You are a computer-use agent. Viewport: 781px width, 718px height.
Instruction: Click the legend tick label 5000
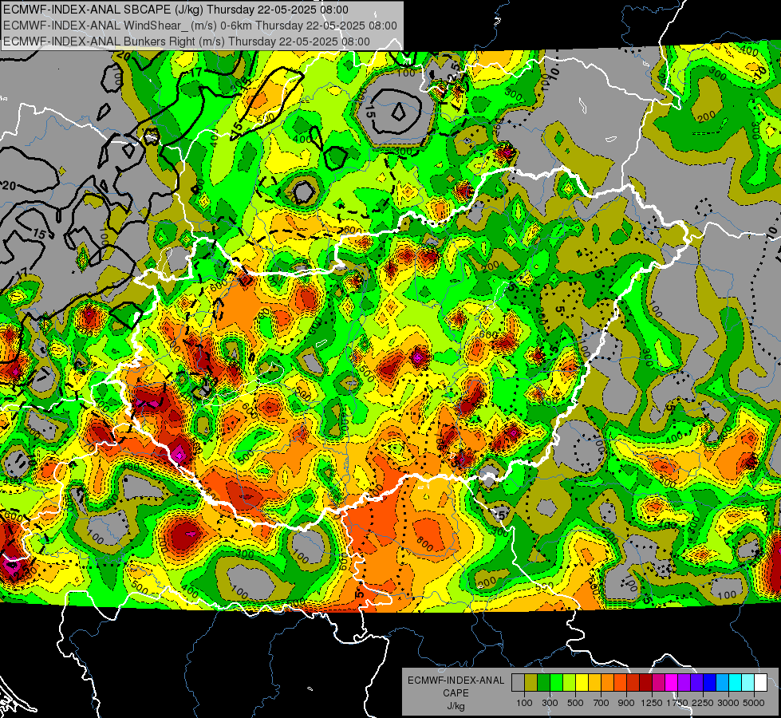point(754,703)
